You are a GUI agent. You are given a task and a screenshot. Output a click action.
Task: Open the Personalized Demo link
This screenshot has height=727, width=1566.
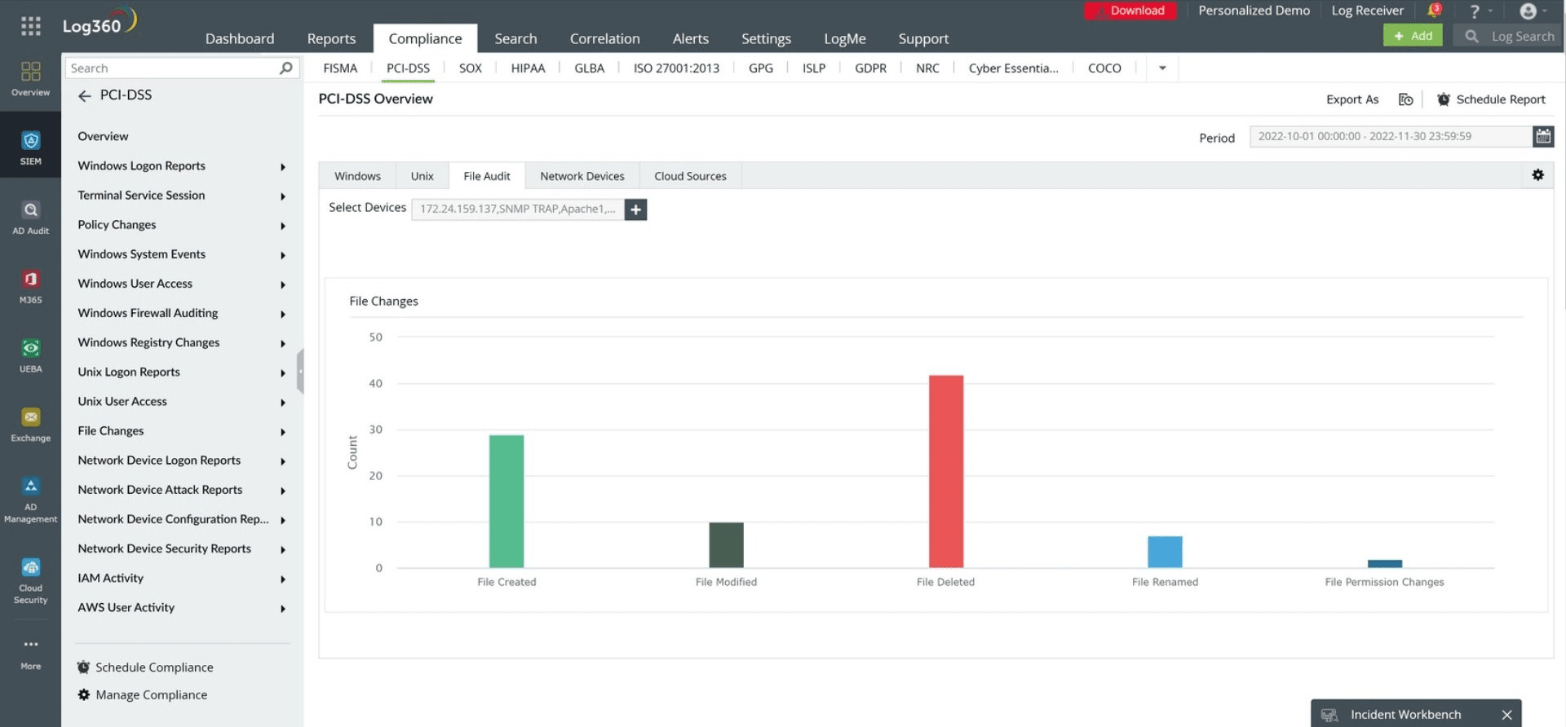pos(1254,11)
